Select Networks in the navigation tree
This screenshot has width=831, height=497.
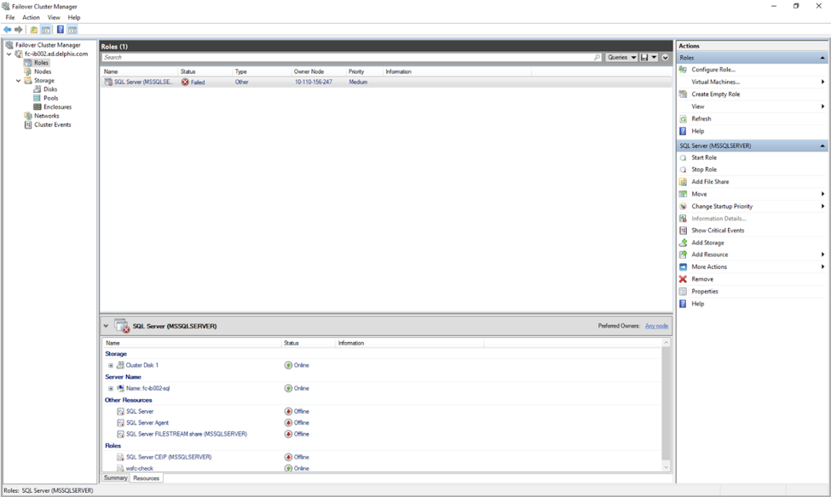47,116
